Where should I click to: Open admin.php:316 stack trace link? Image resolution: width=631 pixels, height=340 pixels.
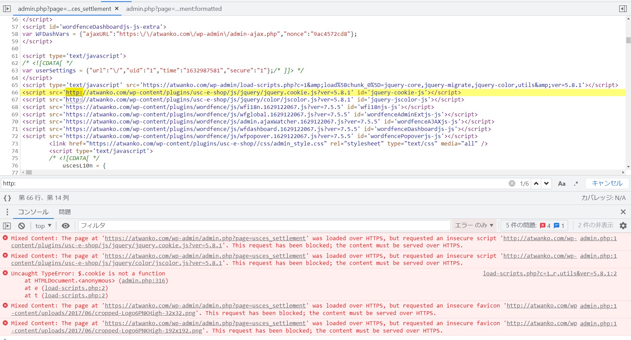[x=143, y=281]
